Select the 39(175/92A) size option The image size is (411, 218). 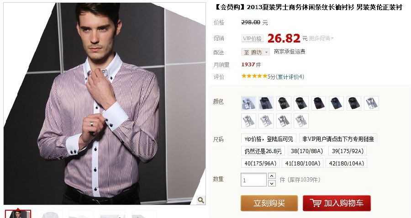(348, 151)
